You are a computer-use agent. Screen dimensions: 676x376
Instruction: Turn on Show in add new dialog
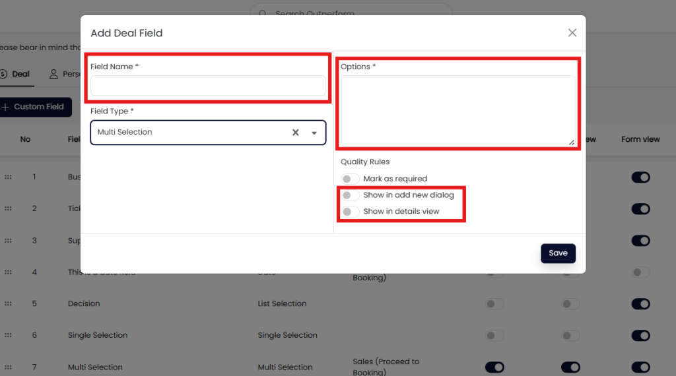click(x=350, y=195)
